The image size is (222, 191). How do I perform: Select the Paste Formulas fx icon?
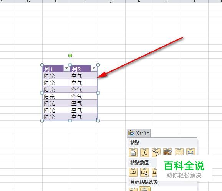(x=144, y=152)
